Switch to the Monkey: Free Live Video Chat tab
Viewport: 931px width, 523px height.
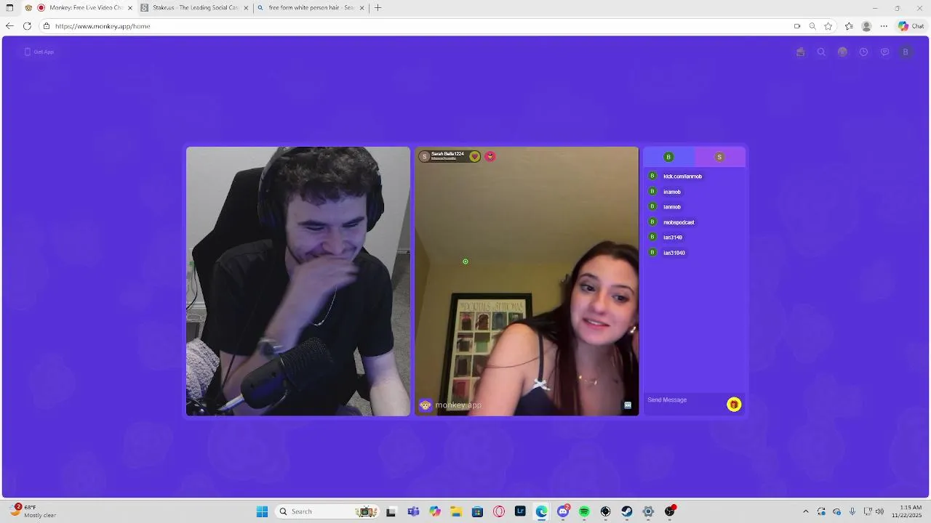click(x=80, y=8)
